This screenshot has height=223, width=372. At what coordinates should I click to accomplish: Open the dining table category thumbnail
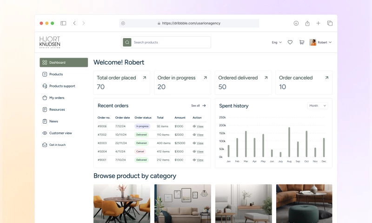pyautogui.click(x=122, y=203)
